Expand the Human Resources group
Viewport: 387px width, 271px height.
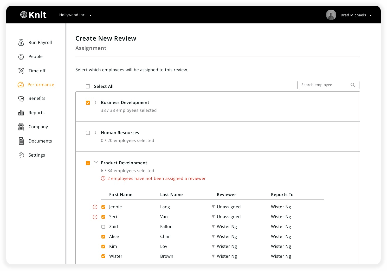point(95,133)
